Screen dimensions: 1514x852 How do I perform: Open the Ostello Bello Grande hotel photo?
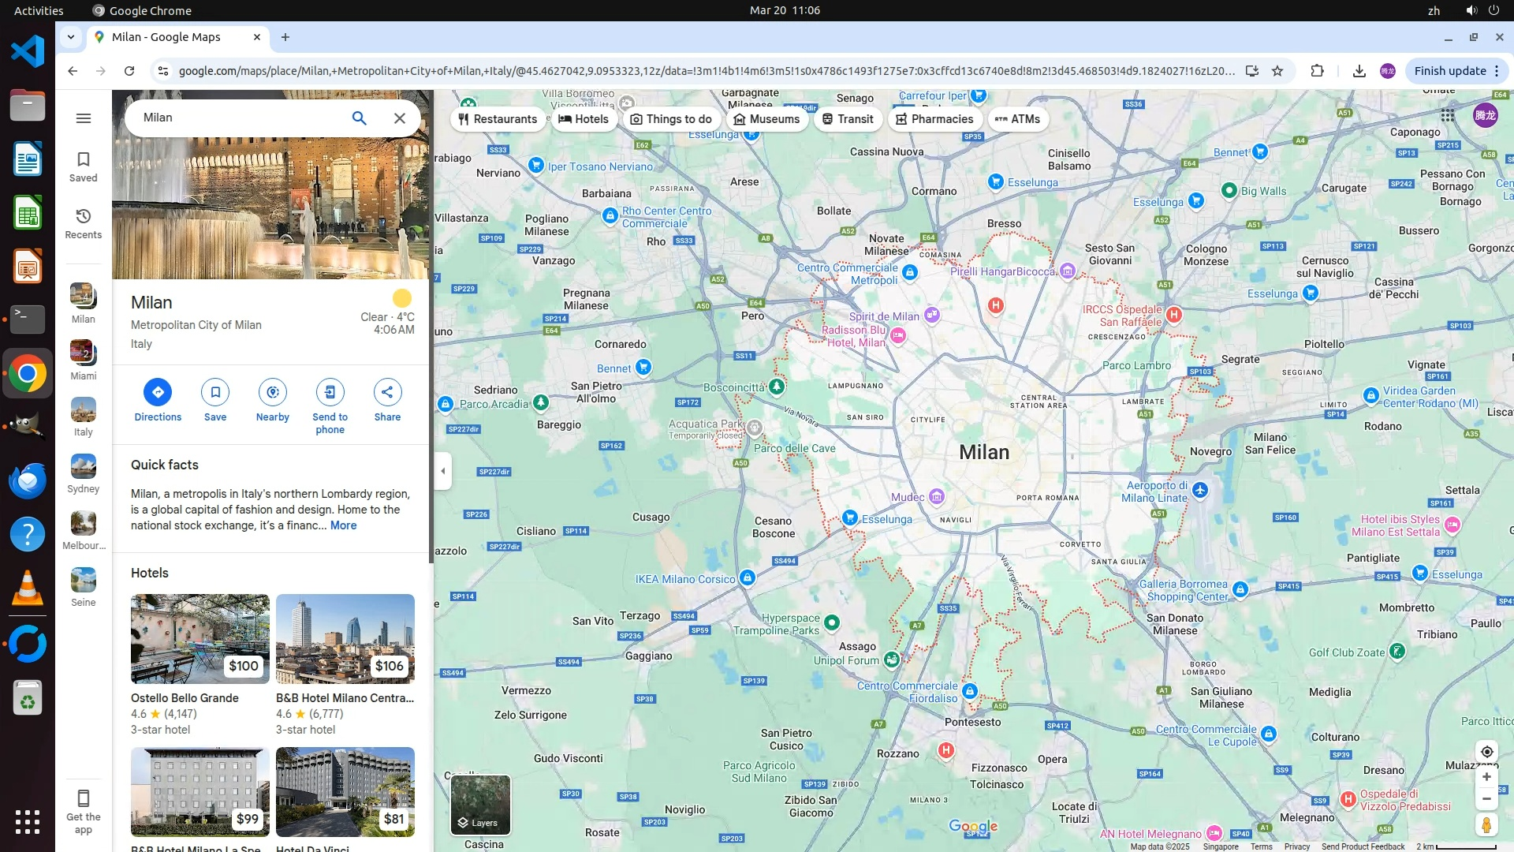point(200,639)
